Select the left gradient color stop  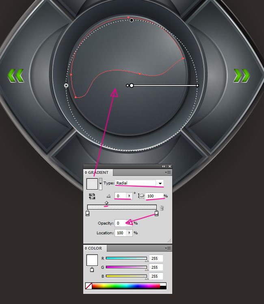87,213
